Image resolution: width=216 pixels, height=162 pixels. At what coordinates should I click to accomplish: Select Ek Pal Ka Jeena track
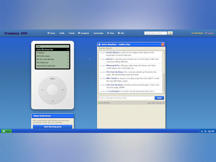click(x=52, y=56)
